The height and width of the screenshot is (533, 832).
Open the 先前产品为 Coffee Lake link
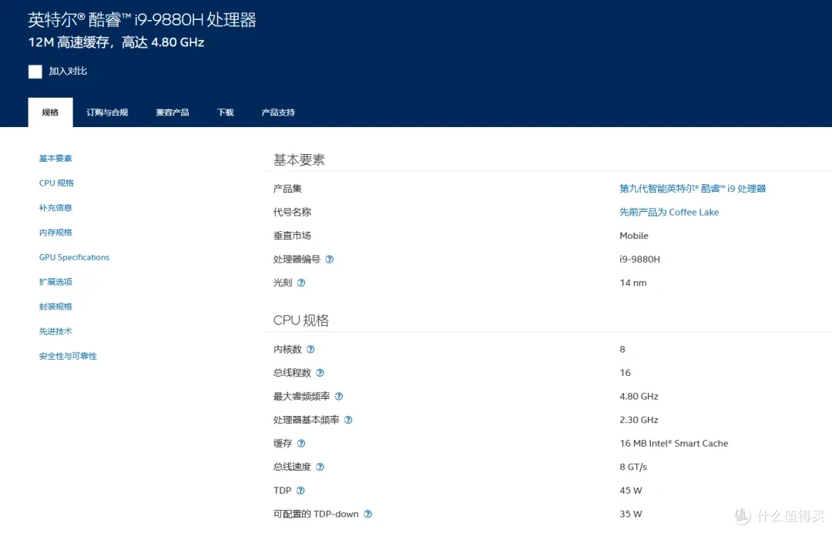[x=669, y=212]
